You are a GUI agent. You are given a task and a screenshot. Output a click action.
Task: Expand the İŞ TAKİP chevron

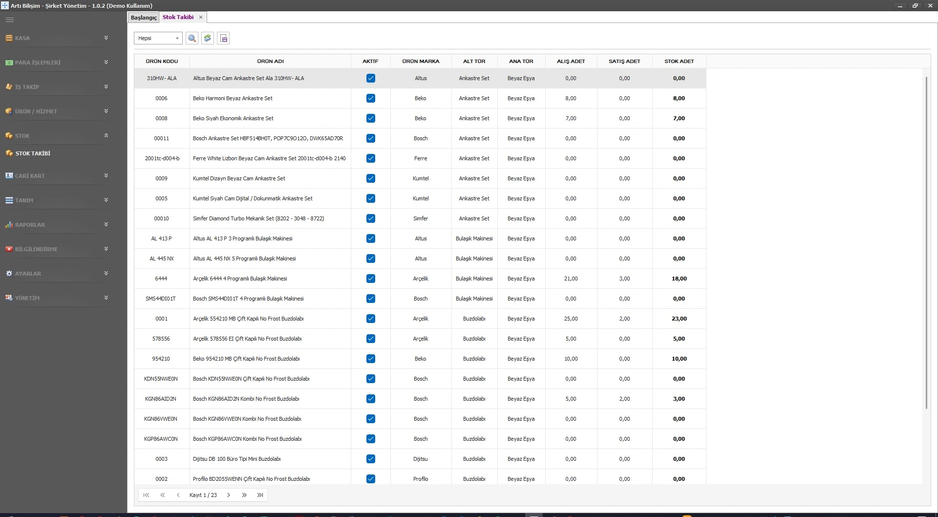click(106, 86)
